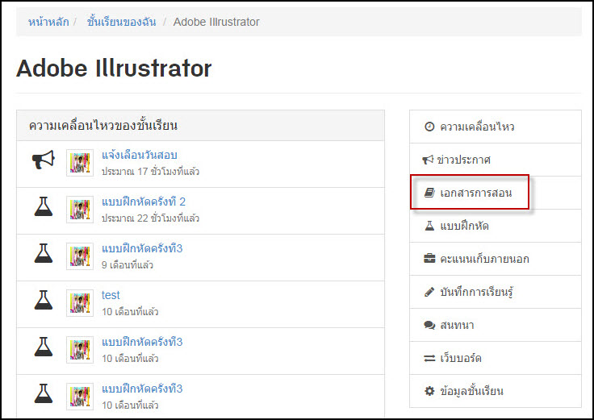This screenshot has height=420, width=594.
Task: Click the megaphone icon beside ข่าวประกาศ menu
Action: point(428,160)
